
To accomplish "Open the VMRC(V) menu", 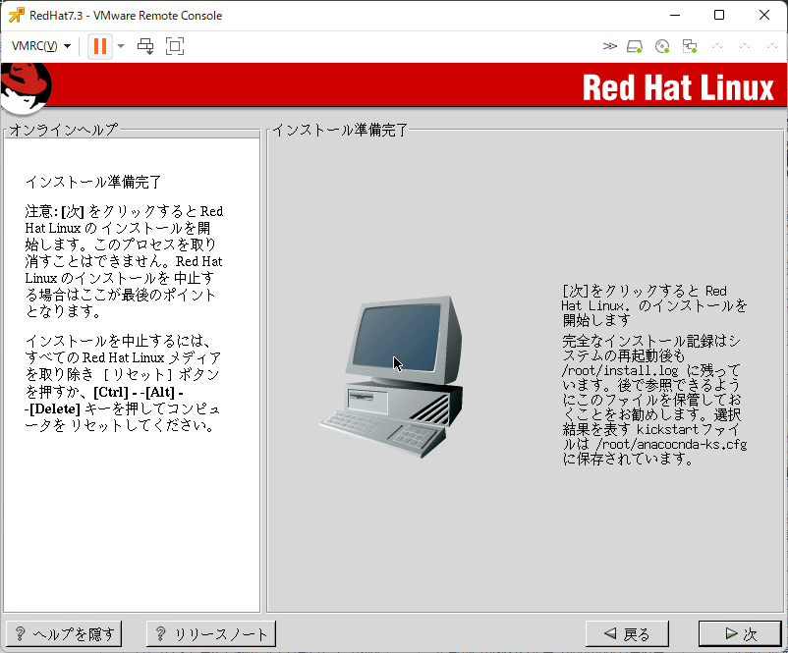I will pyautogui.click(x=40, y=46).
